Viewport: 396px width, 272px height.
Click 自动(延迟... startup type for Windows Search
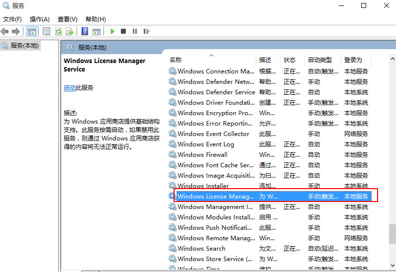click(x=323, y=249)
